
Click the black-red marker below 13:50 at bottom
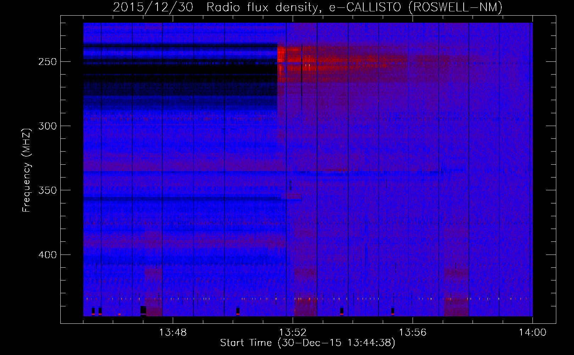238,311
